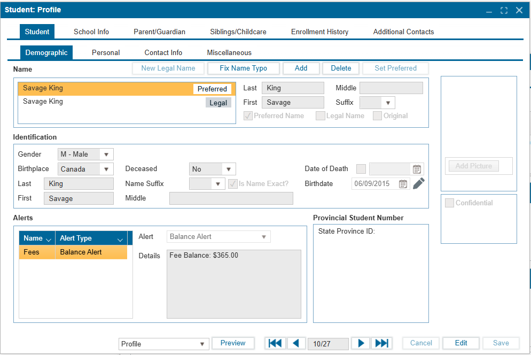531x355 pixels.
Task: Click the pencil edit icon beside Birthdate
Action: (419, 183)
